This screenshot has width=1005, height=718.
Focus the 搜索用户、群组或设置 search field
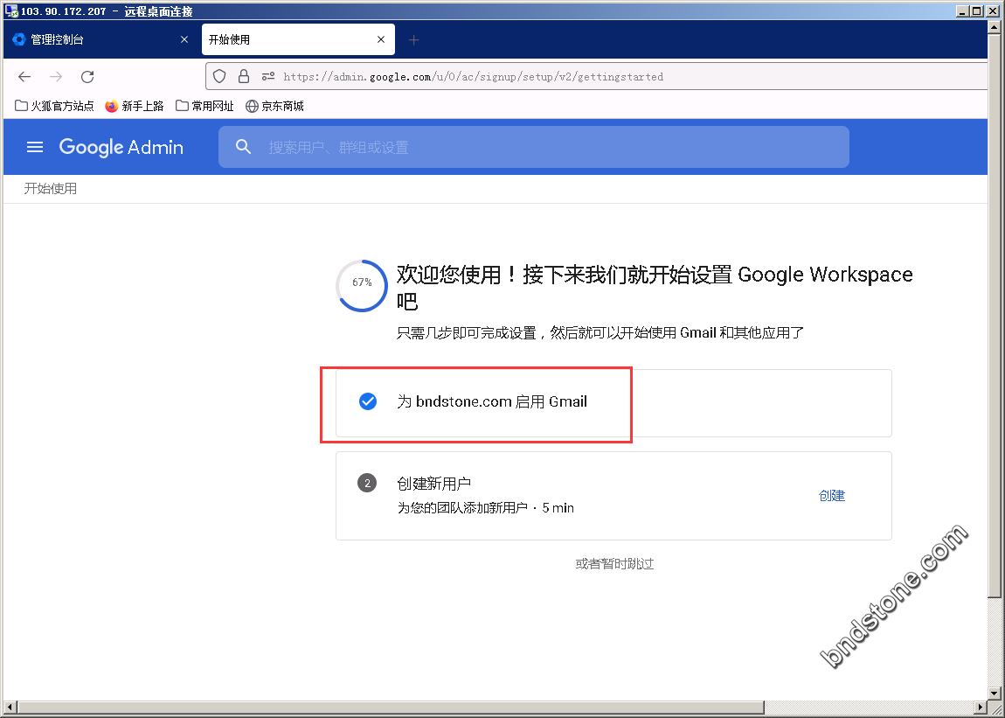[533, 147]
